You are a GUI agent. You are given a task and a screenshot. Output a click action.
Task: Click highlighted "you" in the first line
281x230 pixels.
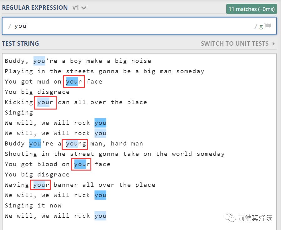(x=39, y=61)
